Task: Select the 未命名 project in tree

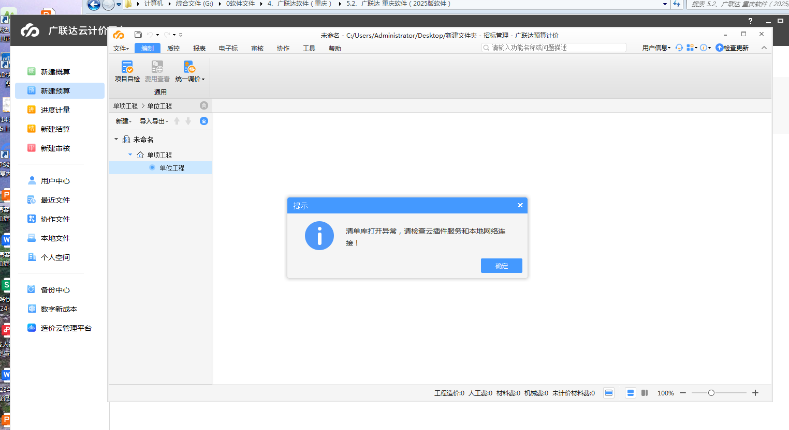Action: coord(143,140)
